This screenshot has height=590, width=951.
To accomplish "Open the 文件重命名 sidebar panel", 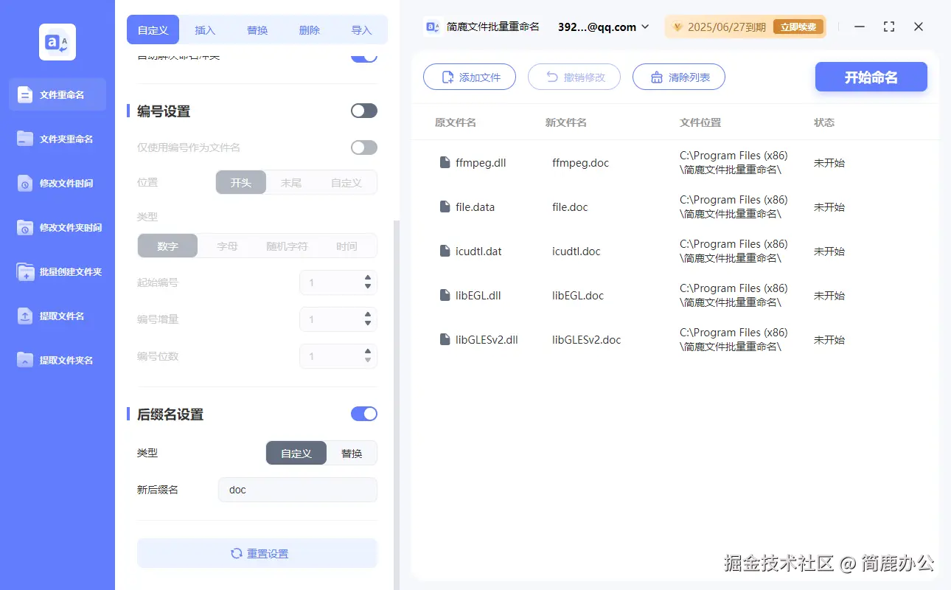I will 57,94.
